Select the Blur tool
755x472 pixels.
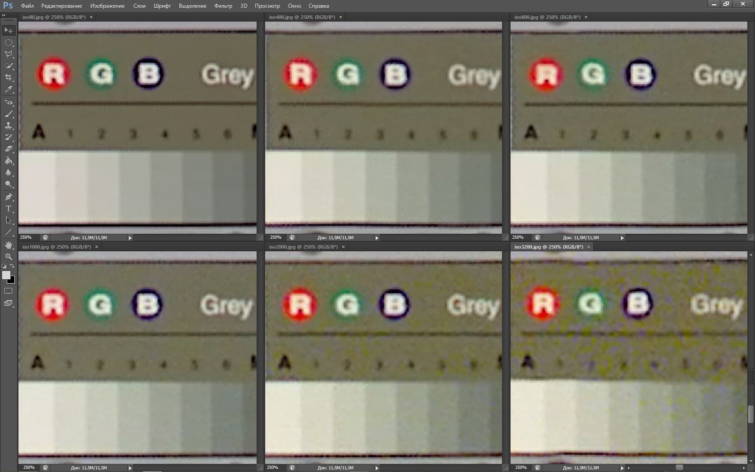(9, 172)
